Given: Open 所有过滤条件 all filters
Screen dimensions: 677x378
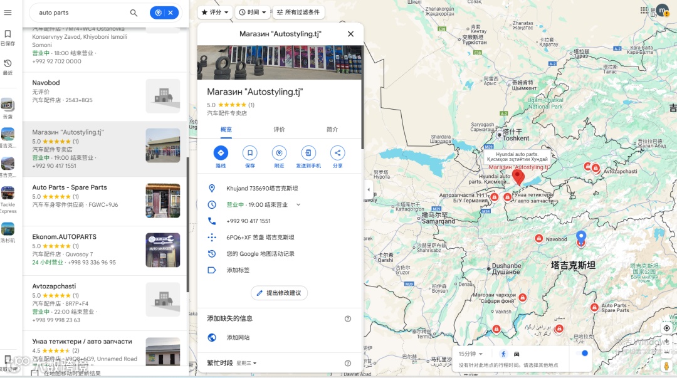Looking at the screenshot, I should tap(298, 12).
